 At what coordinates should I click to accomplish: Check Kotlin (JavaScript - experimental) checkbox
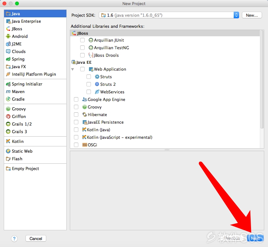[76, 137]
